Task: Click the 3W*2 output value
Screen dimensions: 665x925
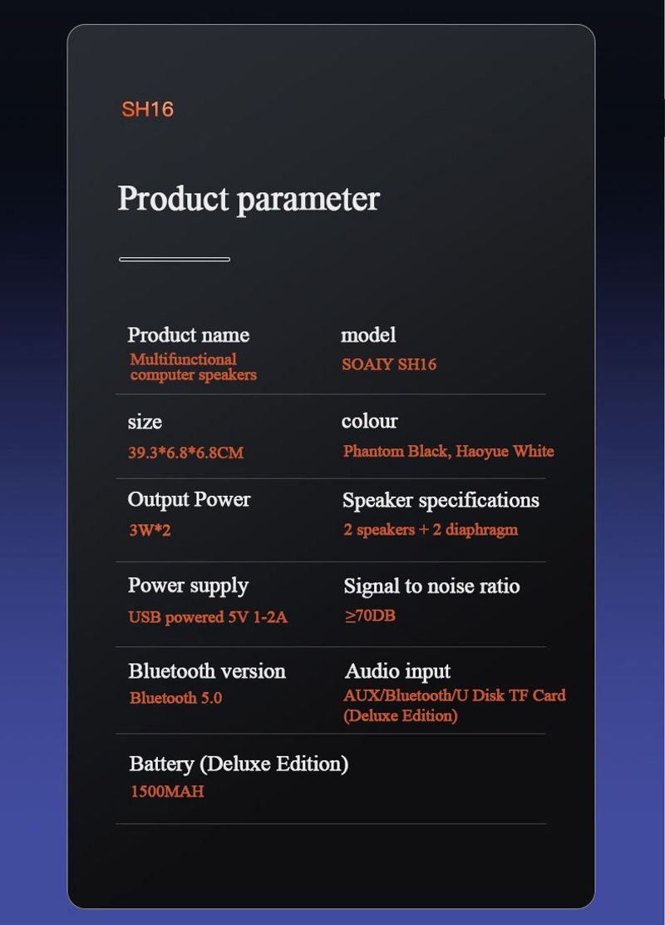Action: point(150,530)
